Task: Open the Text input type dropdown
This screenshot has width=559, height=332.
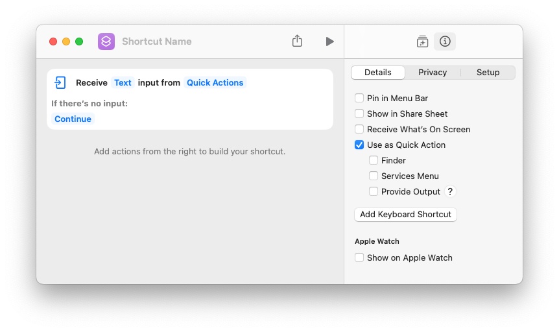Action: coord(123,82)
